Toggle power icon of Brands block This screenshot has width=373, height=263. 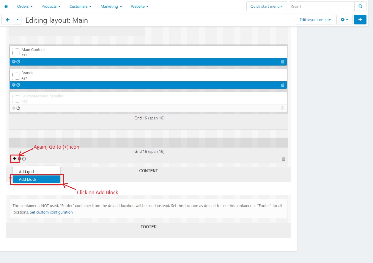[18, 85]
